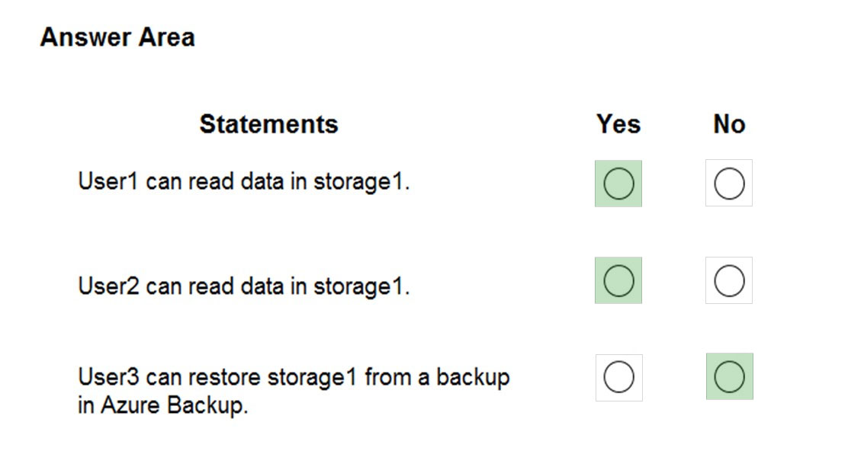The width and height of the screenshot is (848, 467).
Task: Pick the unhighlighted radio in User2 row
Action: 729,280
